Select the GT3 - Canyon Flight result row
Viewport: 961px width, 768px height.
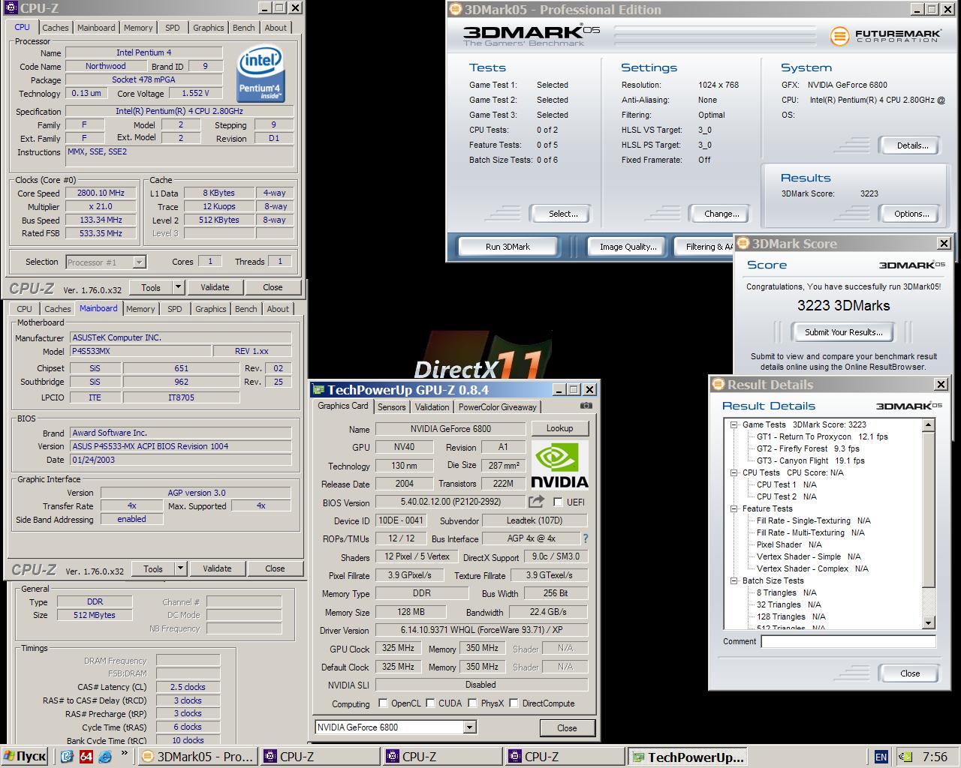coord(810,460)
